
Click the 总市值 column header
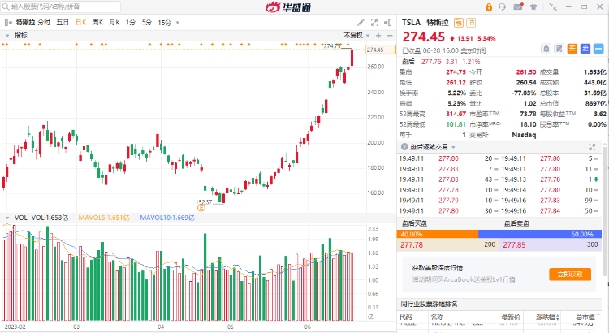tap(585, 317)
